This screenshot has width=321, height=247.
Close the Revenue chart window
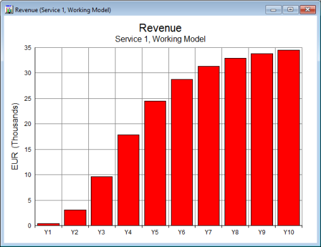point(308,10)
